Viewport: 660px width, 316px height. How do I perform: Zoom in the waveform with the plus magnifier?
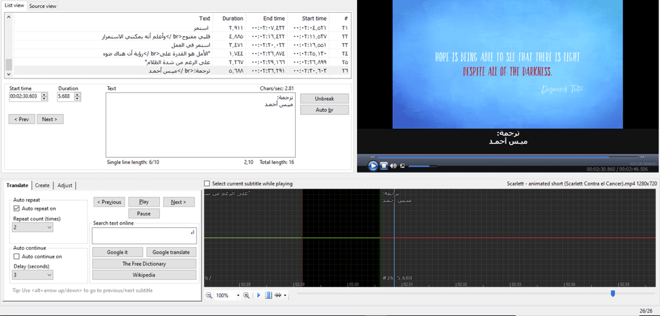[247, 295]
